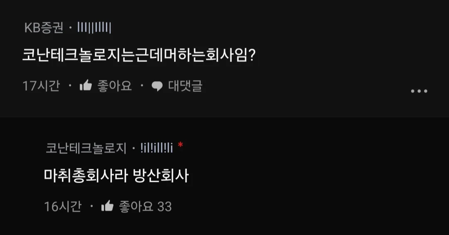Click the dot separator between KB증권 and nickname
Screen dimensions: 449x235
[x=70, y=28]
